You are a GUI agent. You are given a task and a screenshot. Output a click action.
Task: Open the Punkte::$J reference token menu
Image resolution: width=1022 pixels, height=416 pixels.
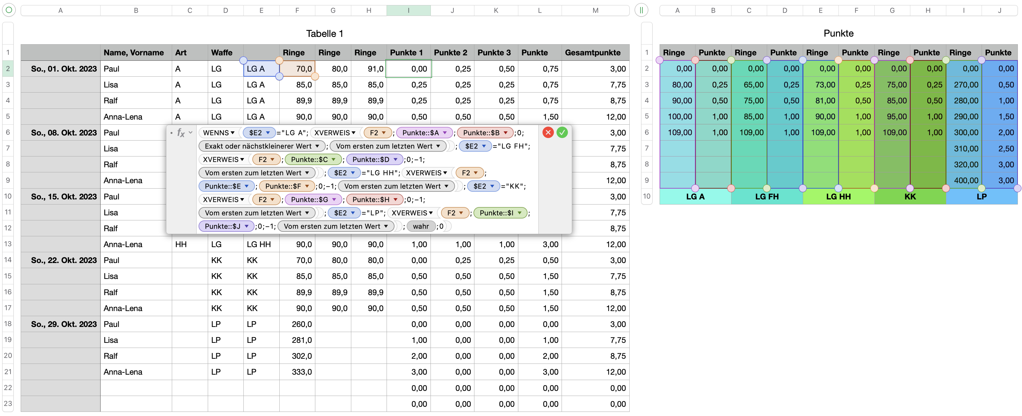point(246,226)
